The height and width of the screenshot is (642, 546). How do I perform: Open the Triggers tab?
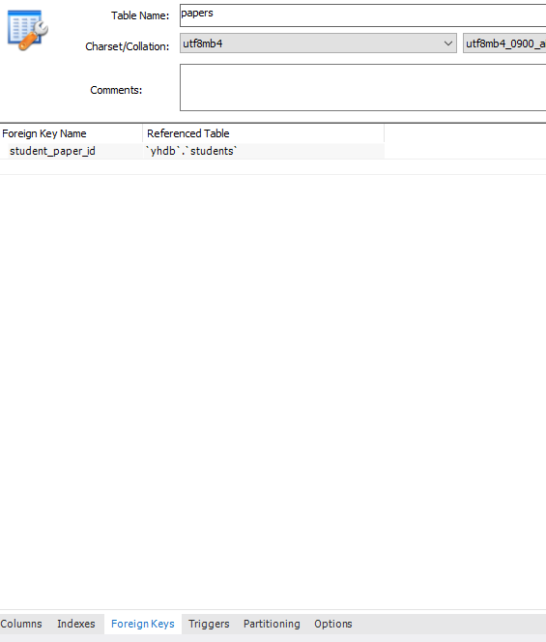(209, 624)
